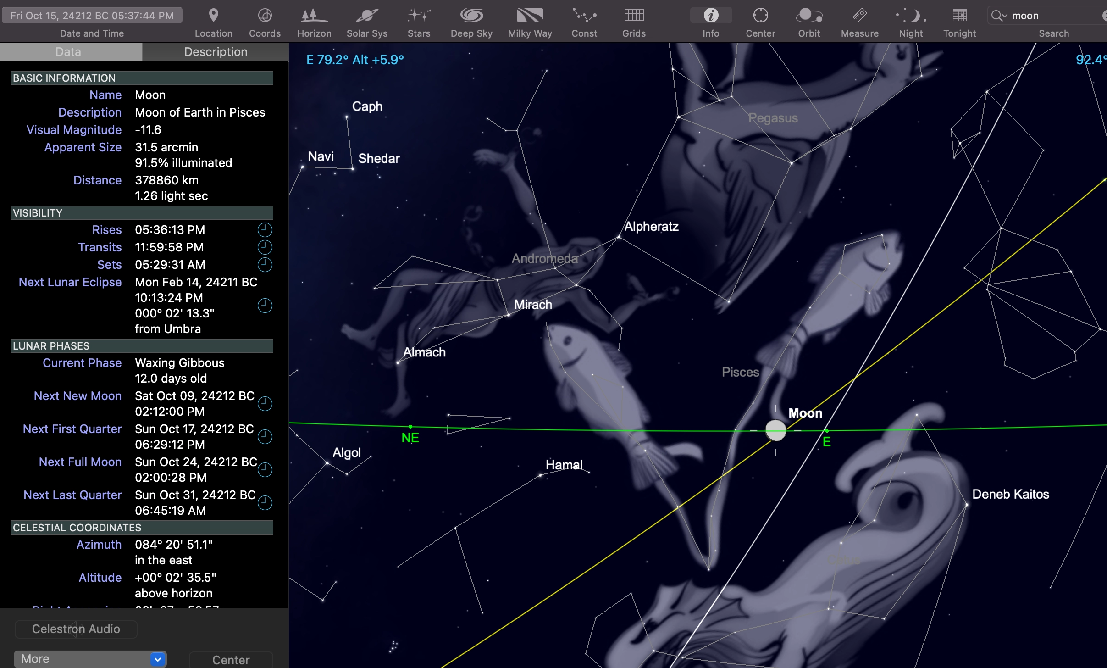Select the Measure ruler tool
The width and height of the screenshot is (1107, 668).
pos(859,16)
